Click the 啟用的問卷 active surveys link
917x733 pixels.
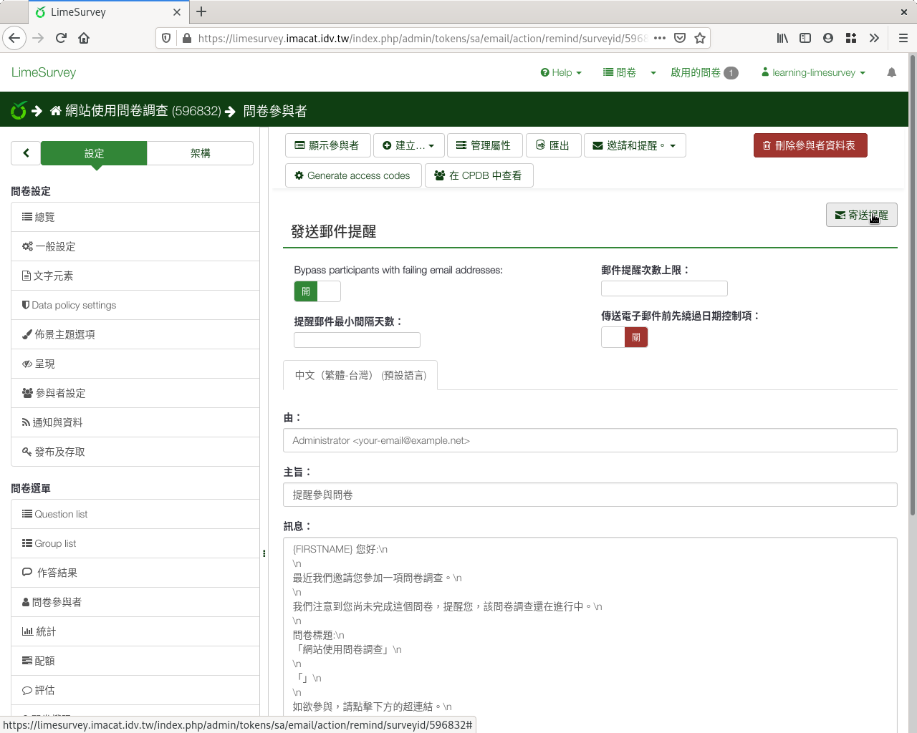(704, 72)
